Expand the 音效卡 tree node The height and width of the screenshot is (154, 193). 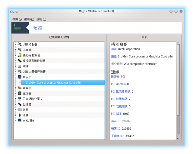point(15,88)
